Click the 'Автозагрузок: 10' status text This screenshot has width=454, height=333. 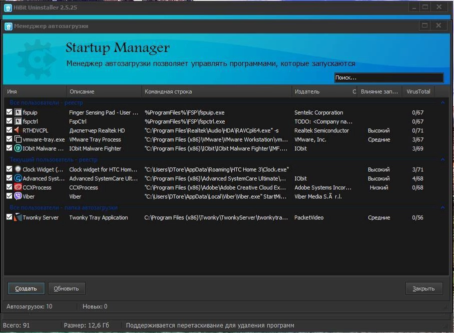[x=29, y=306]
